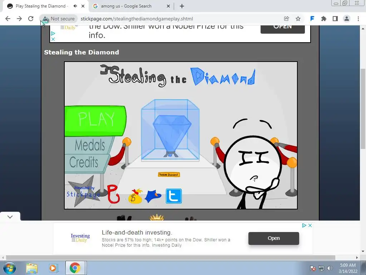The height and width of the screenshot is (275, 366).
Task: Click the Stealing the Diamond heading
Action: pyautogui.click(x=81, y=52)
